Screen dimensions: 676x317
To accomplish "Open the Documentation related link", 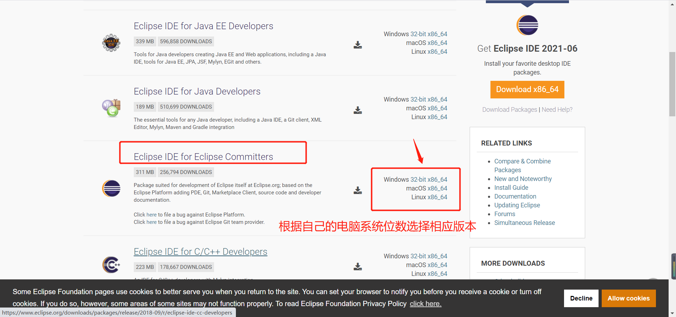I will click(x=515, y=196).
